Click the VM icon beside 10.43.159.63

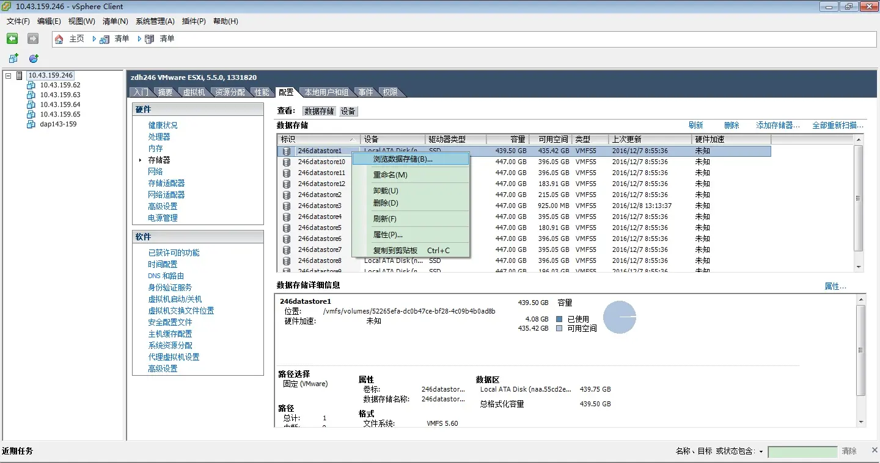(x=31, y=95)
